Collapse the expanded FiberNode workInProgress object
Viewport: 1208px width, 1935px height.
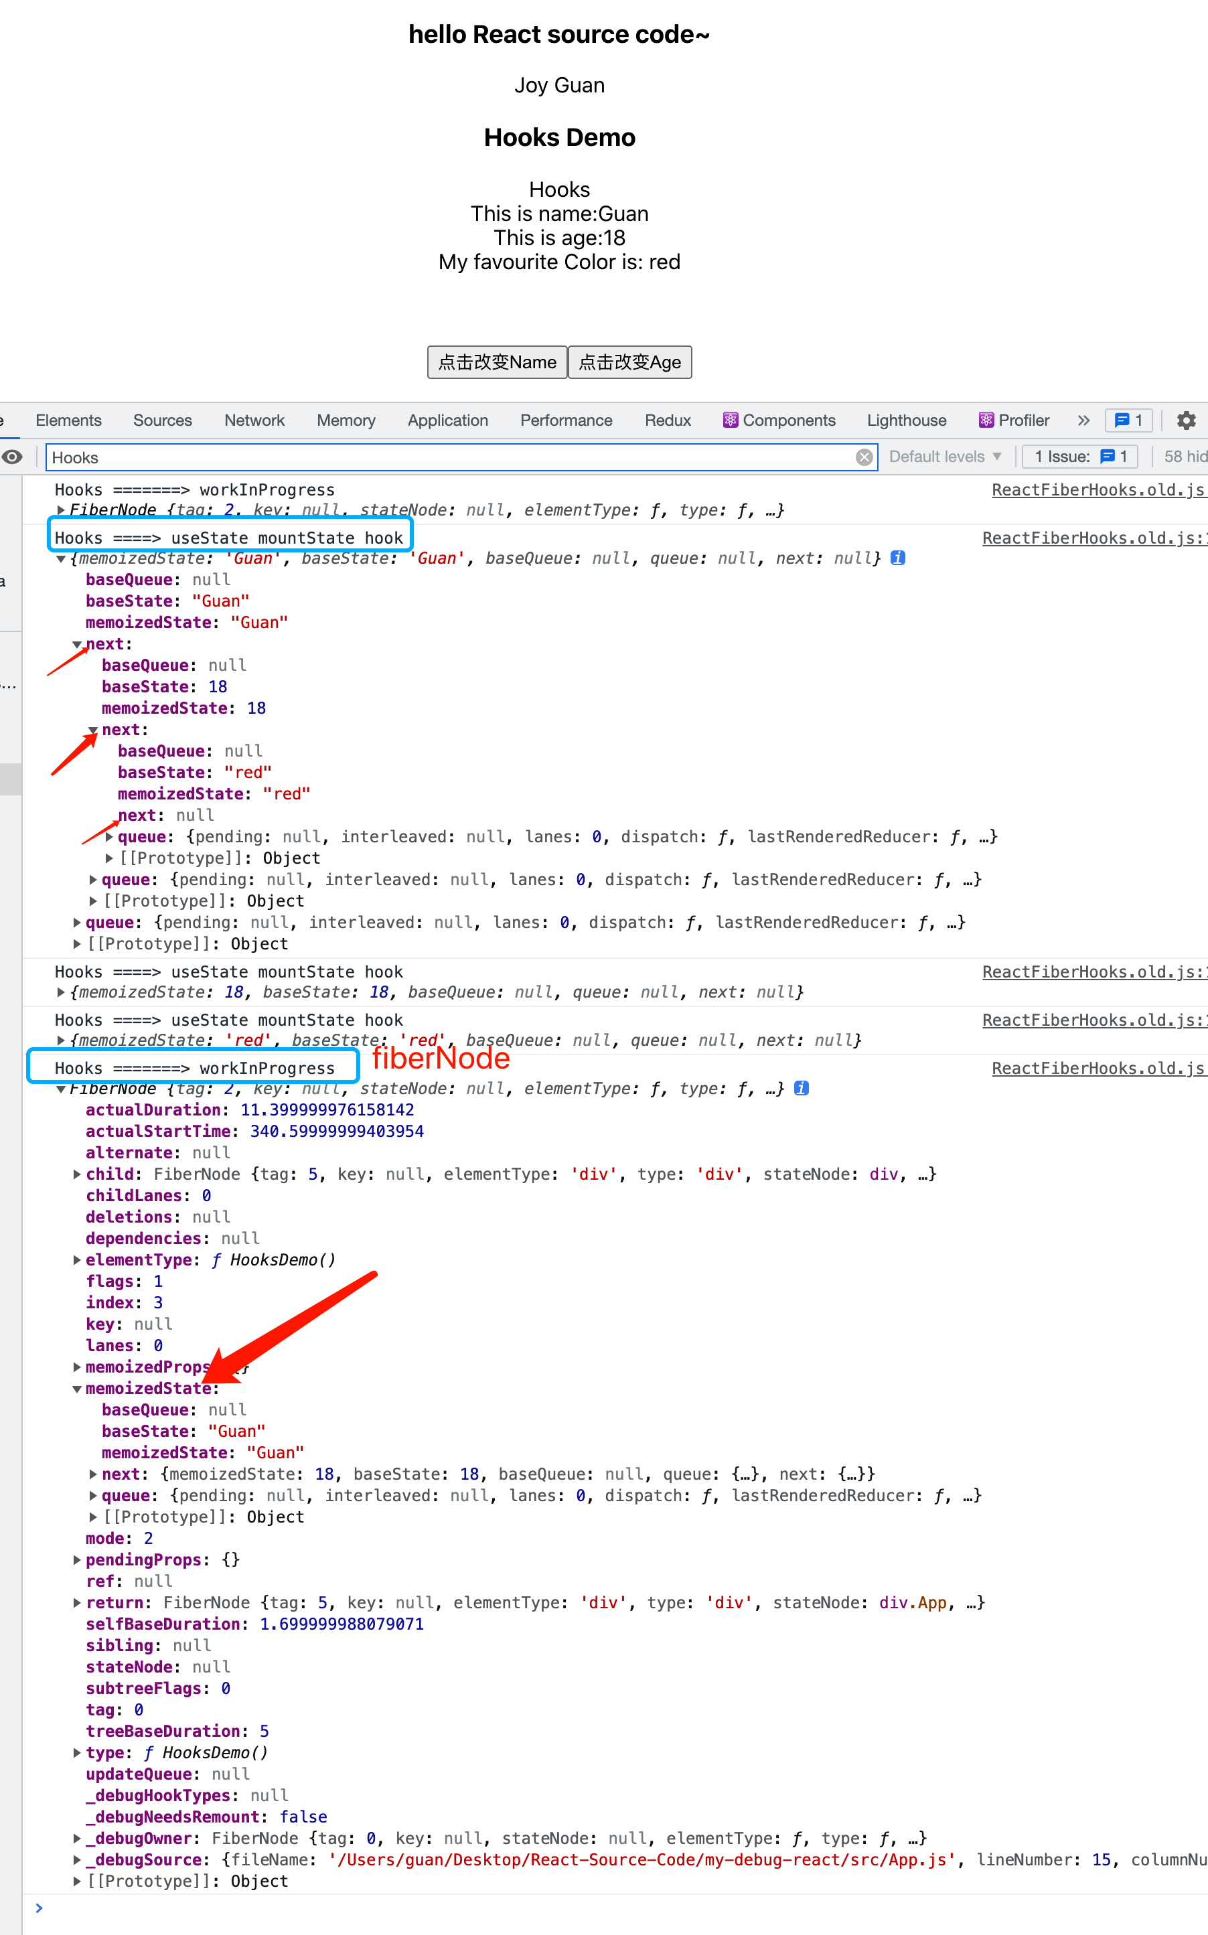tap(61, 1089)
